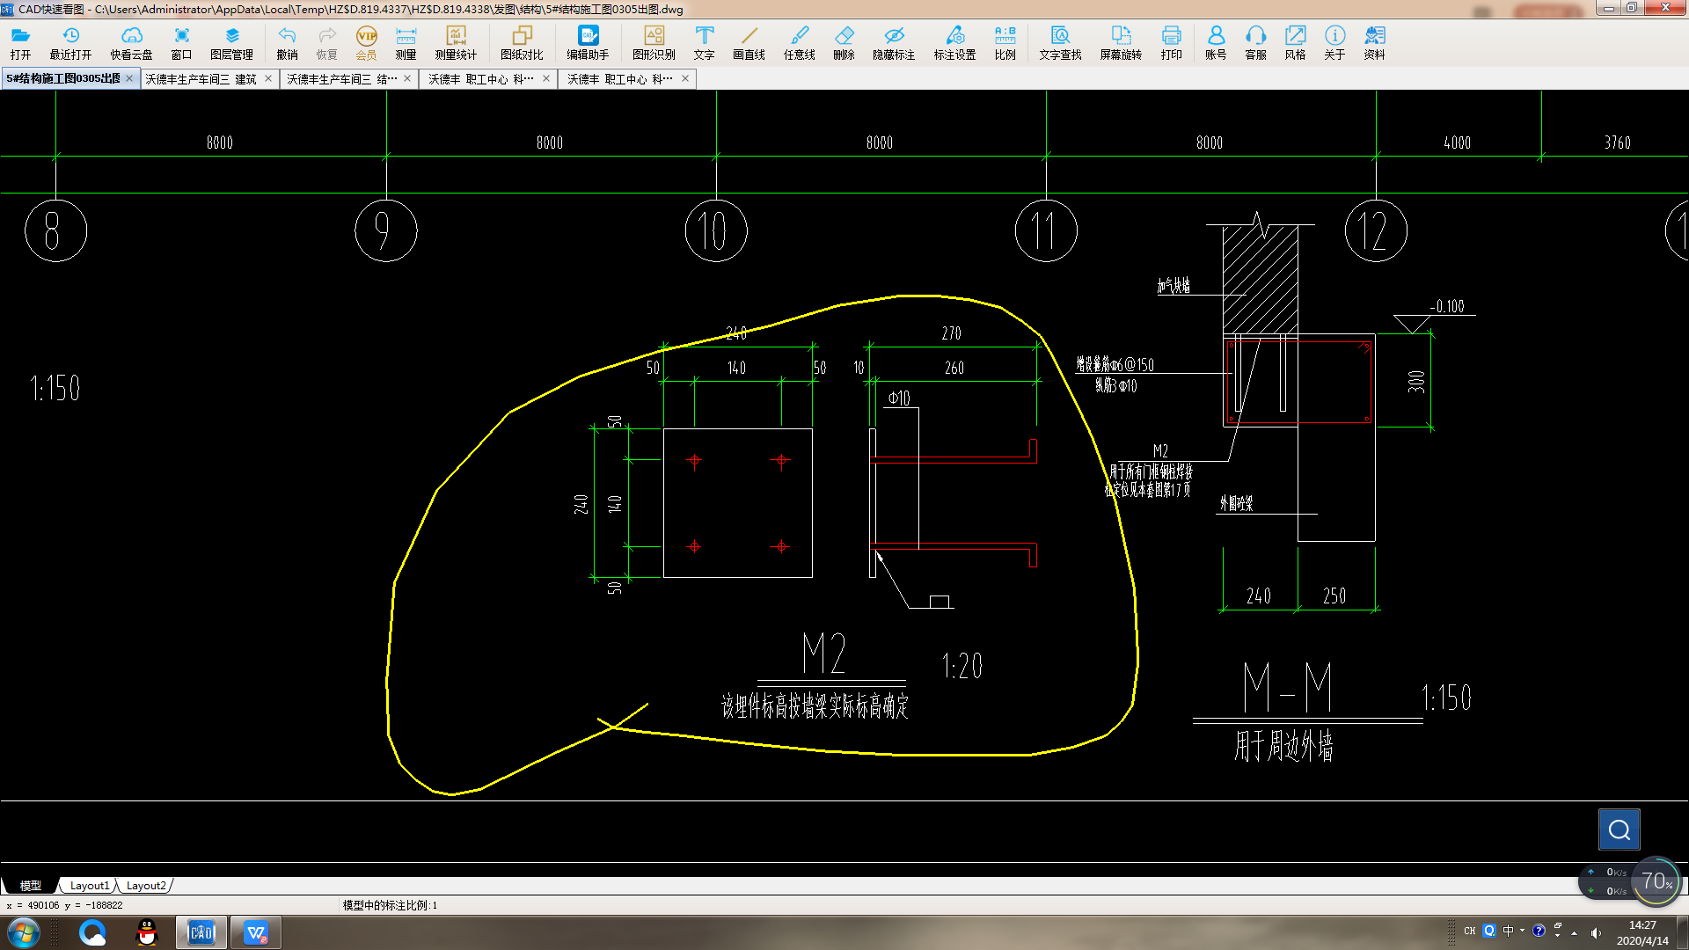The image size is (1689, 950).
Task: Close the first 沃德丰 职工中心 tab
Action: 546,78
